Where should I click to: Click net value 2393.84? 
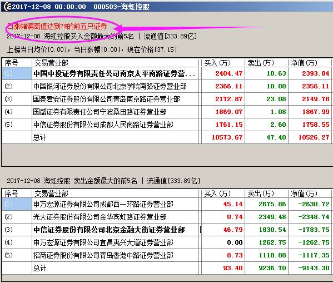pyautogui.click(x=316, y=73)
